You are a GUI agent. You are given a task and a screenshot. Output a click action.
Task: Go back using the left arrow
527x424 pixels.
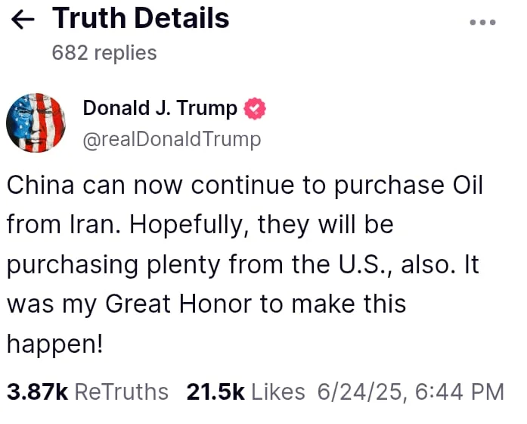pyautogui.click(x=25, y=20)
